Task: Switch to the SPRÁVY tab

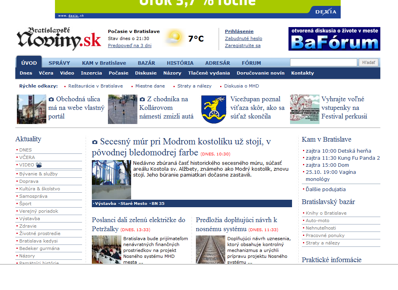Action: (59, 63)
